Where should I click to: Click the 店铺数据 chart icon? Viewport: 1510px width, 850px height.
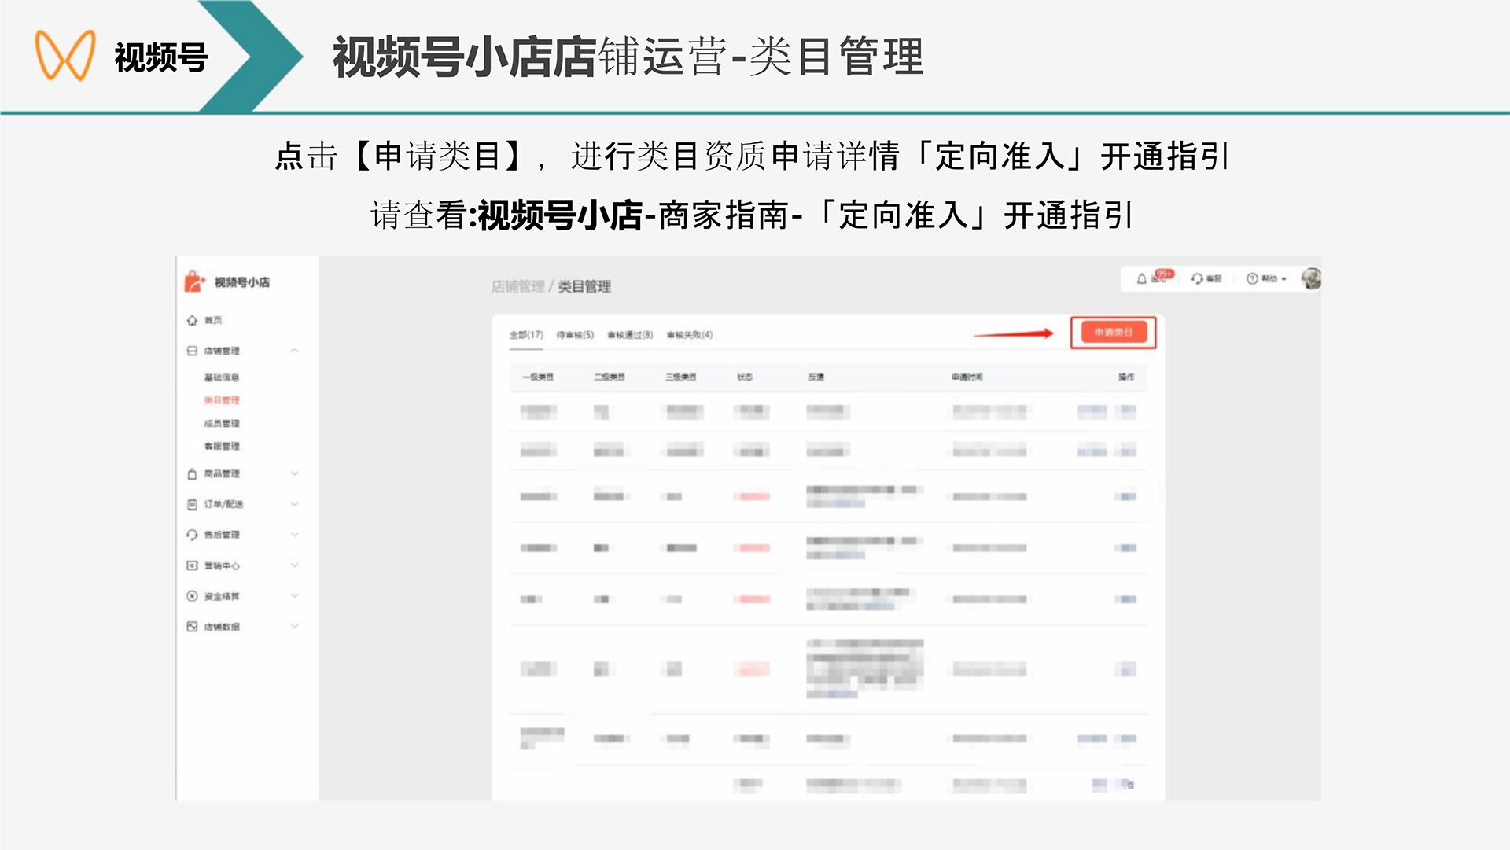tap(192, 627)
